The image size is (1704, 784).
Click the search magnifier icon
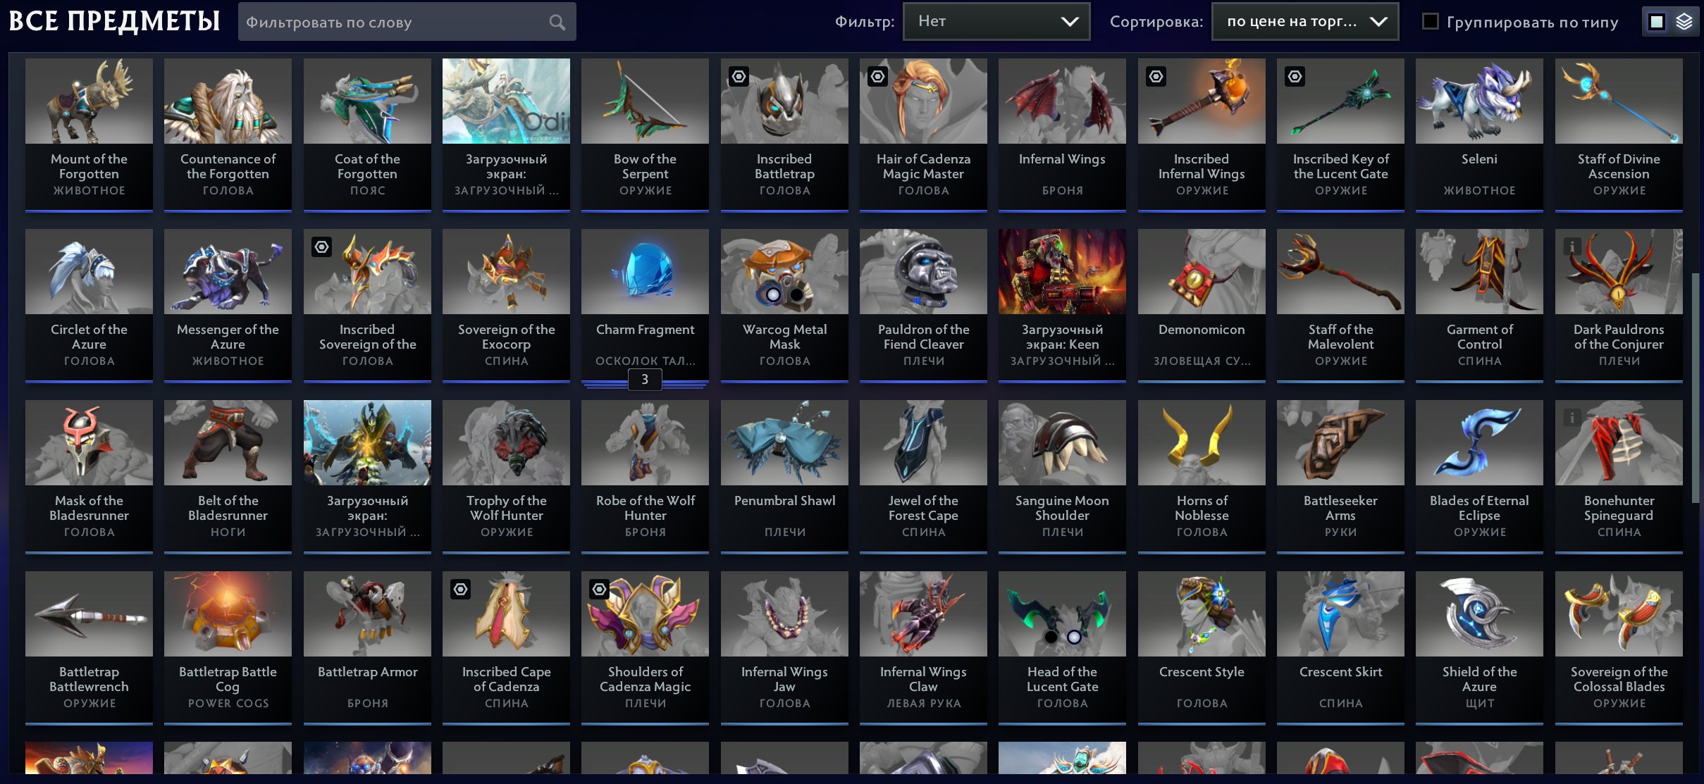[557, 23]
